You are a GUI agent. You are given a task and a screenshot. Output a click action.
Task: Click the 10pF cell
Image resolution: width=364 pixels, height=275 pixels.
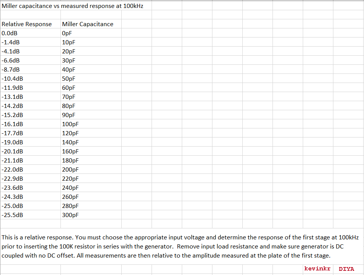tap(91, 42)
